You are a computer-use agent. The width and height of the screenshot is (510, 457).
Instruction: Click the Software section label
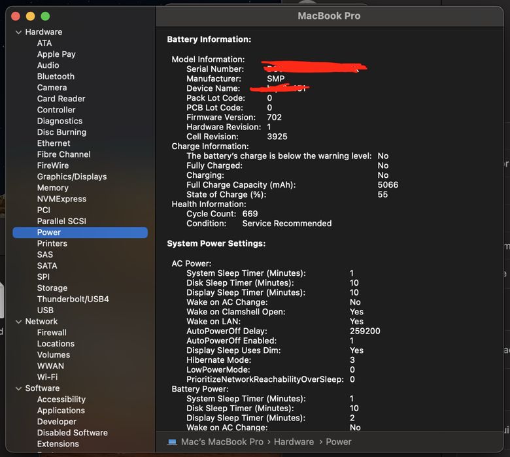click(x=42, y=388)
